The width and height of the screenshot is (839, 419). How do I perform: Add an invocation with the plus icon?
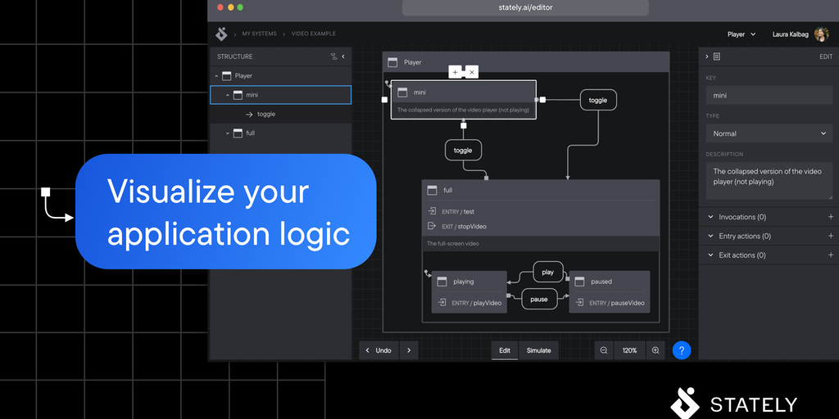click(x=831, y=217)
